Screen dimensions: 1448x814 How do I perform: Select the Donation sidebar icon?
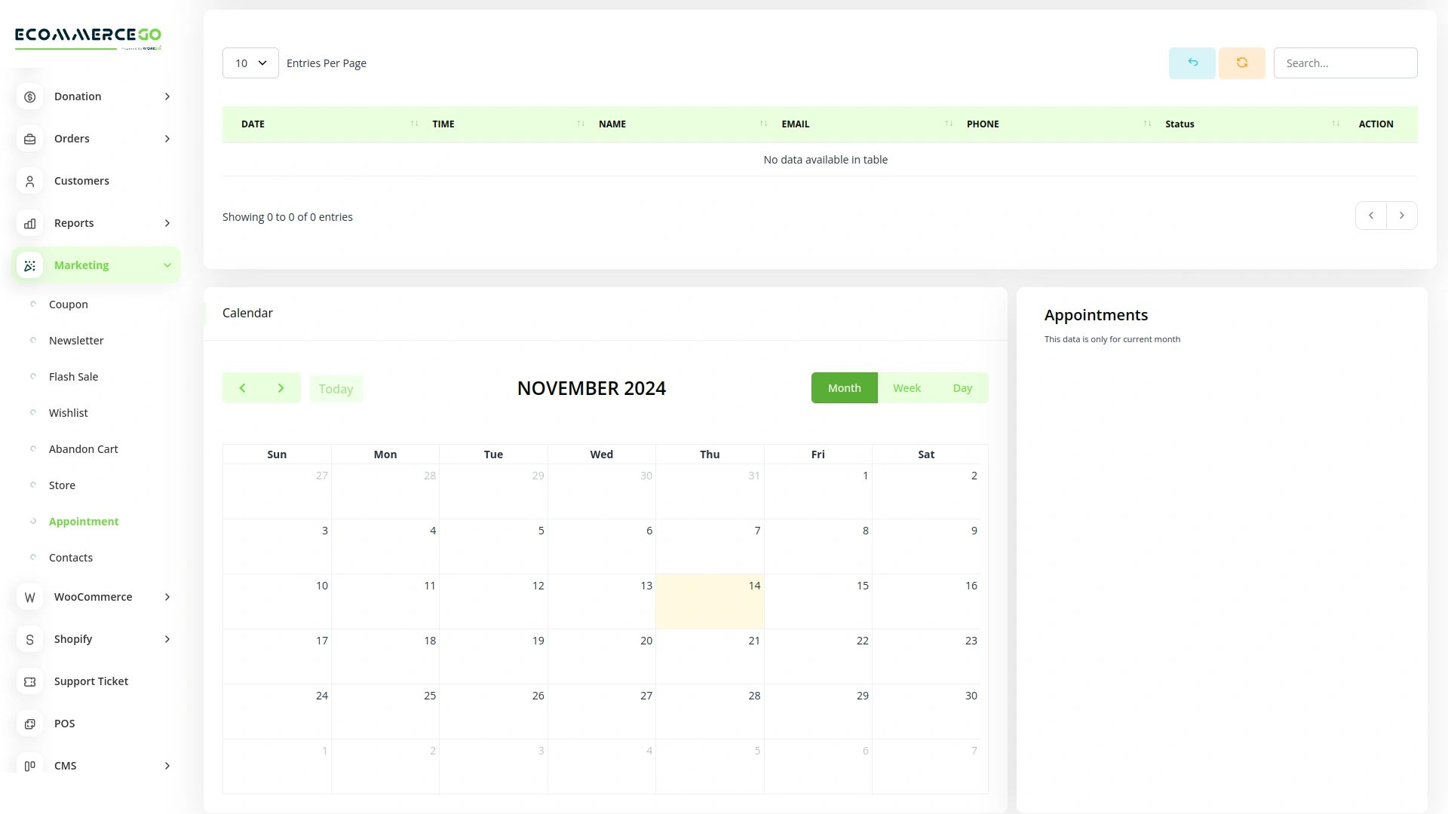(29, 96)
